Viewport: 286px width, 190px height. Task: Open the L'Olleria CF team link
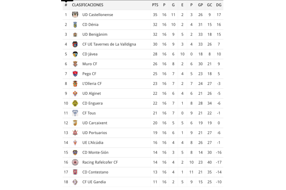coord(92,84)
